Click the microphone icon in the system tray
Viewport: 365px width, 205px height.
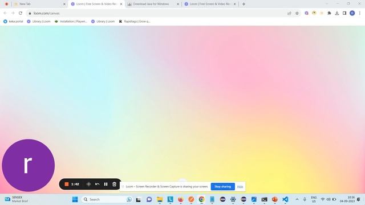(x=305, y=199)
